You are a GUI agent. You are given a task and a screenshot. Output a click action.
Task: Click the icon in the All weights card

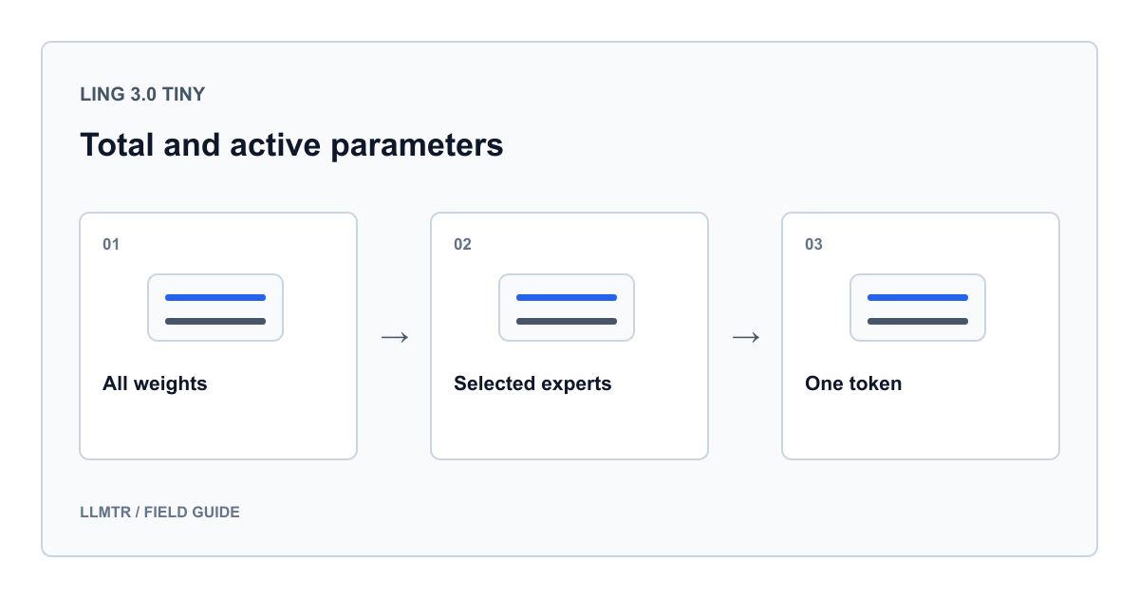pyautogui.click(x=215, y=308)
